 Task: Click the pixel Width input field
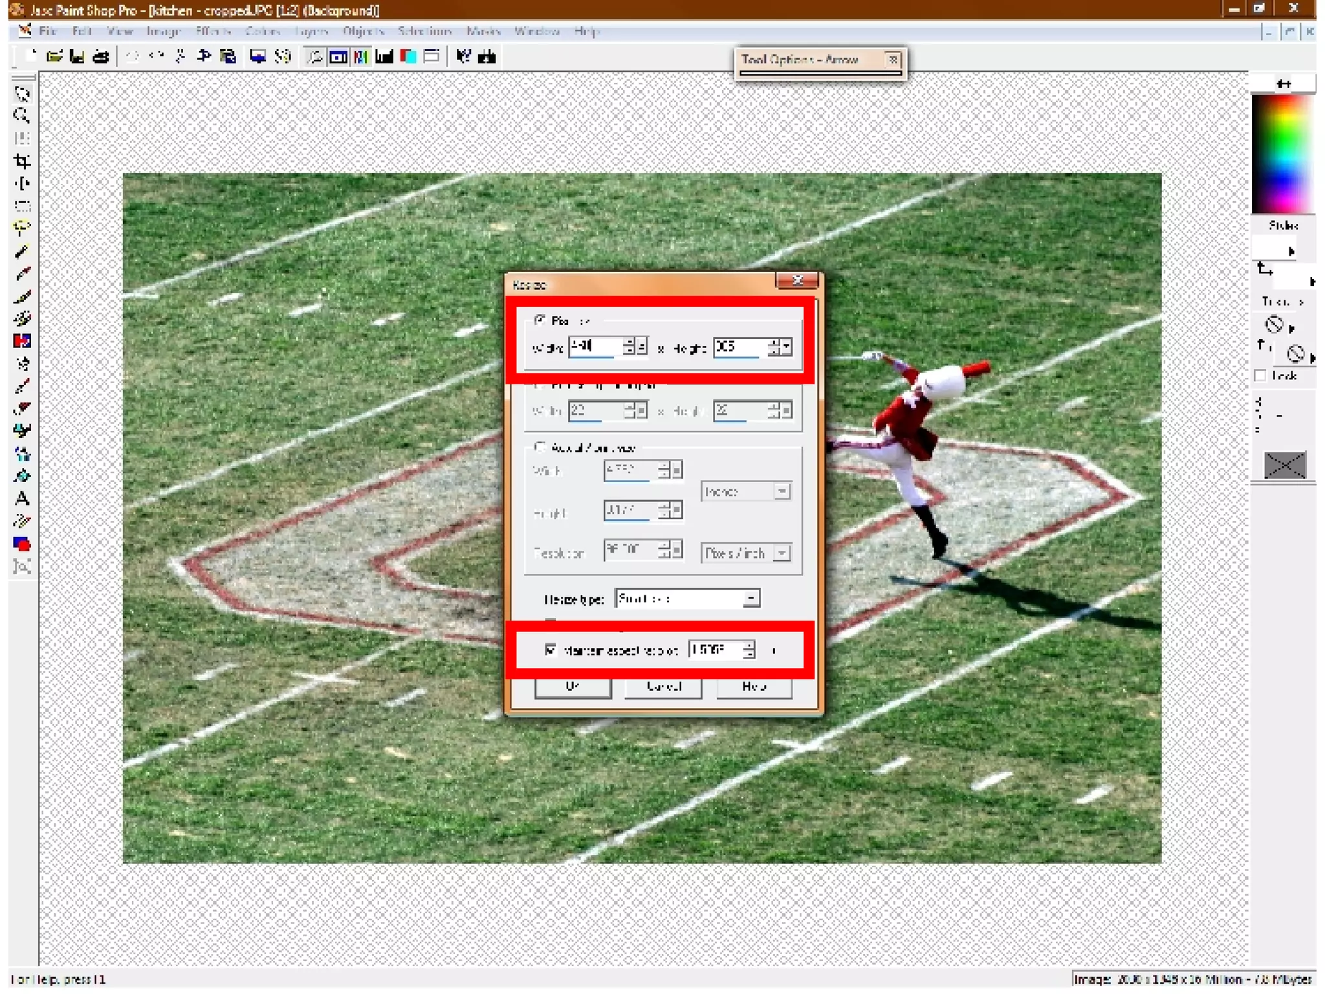point(595,347)
